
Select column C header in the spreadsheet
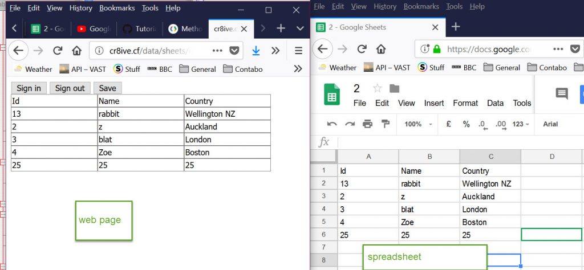coord(490,157)
